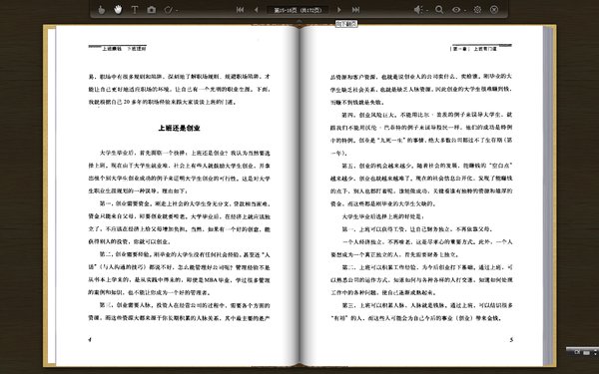This screenshot has width=599, height=374.
Task: Toggle the speaker read-aloud sound
Action: pyautogui.click(x=418, y=10)
